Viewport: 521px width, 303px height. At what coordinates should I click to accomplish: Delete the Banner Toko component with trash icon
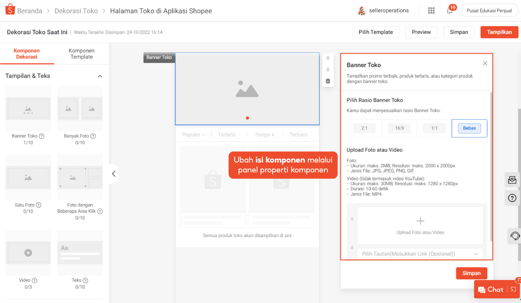[x=328, y=81]
